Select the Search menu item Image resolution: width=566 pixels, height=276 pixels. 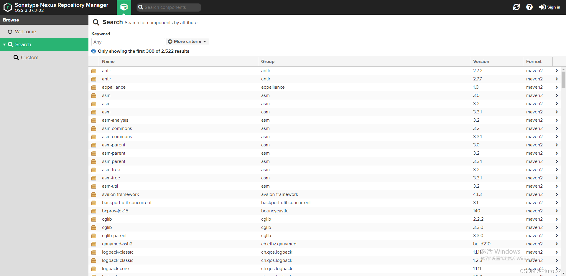click(x=44, y=44)
